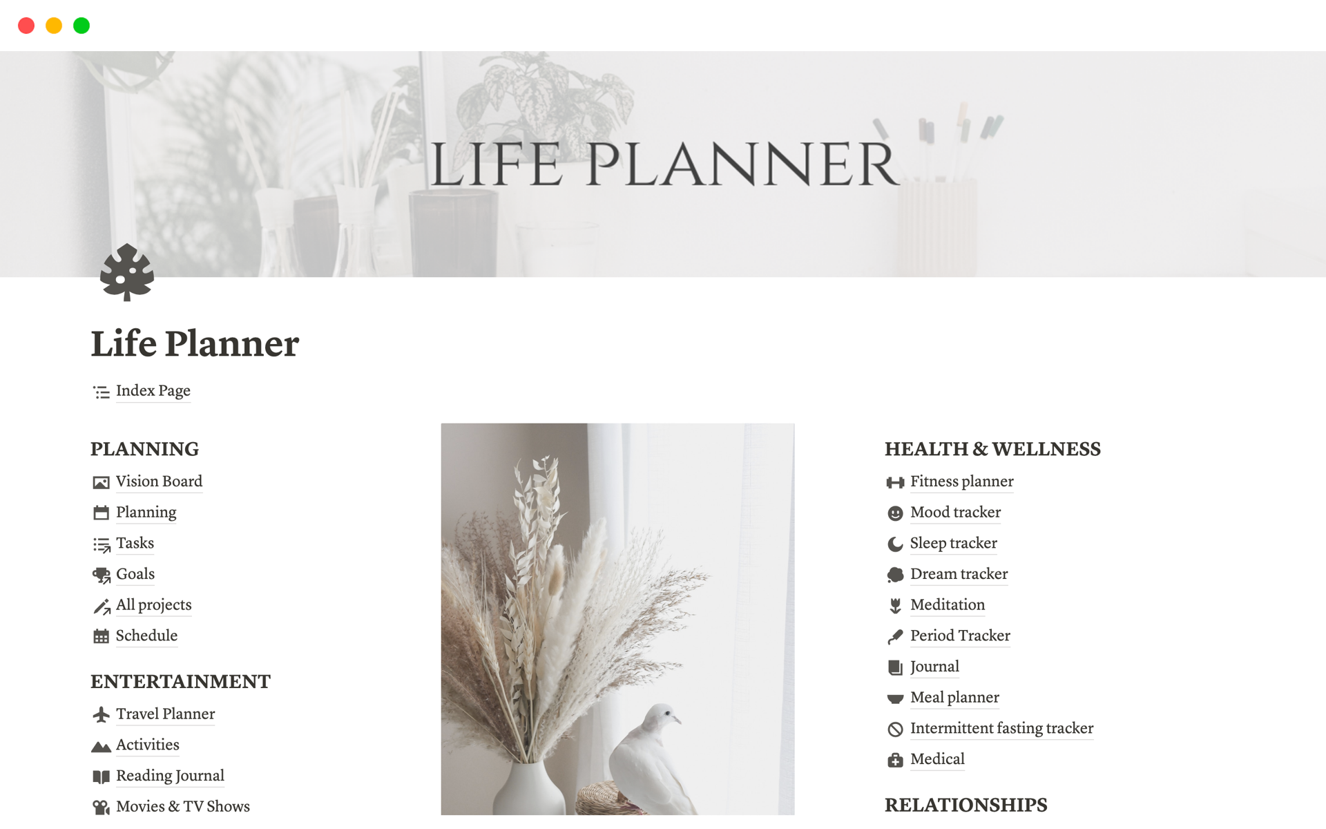
Task: Select the Dream tracker section
Action: (959, 574)
